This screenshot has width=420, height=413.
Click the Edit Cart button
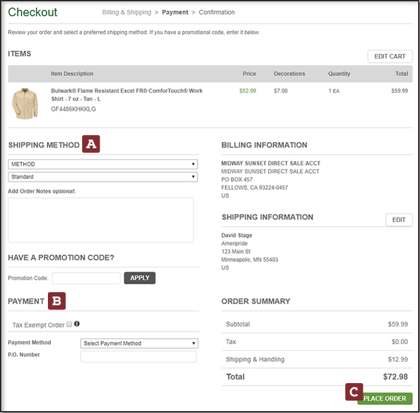coord(390,57)
